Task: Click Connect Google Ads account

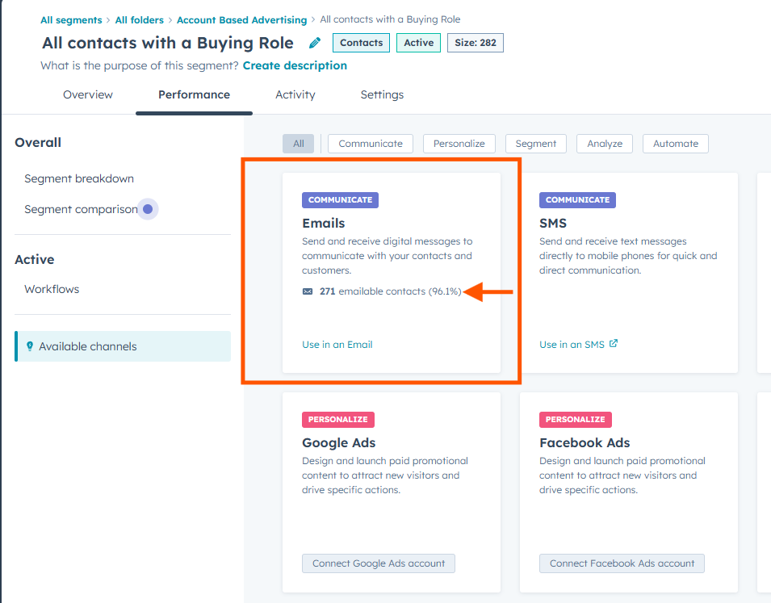Action: pyautogui.click(x=378, y=563)
